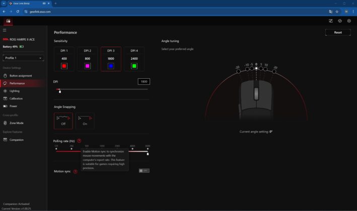The height and width of the screenshot is (211, 357).
Task: Bookmark this page with star icon
Action: tap(337, 12)
